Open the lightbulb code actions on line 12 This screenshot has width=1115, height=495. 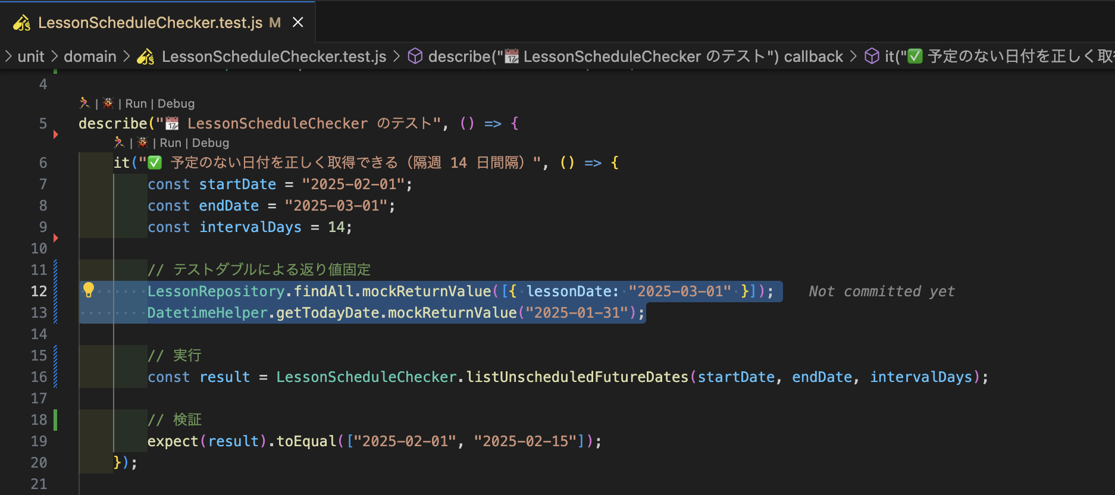click(89, 290)
